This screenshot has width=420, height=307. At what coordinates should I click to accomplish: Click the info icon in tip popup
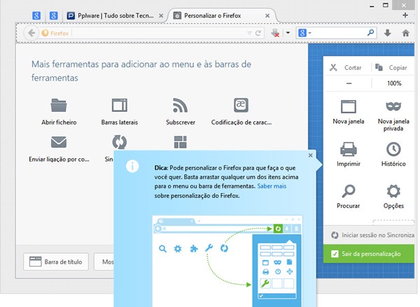(132, 166)
